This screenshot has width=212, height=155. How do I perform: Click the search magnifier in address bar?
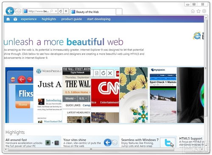[51, 11]
